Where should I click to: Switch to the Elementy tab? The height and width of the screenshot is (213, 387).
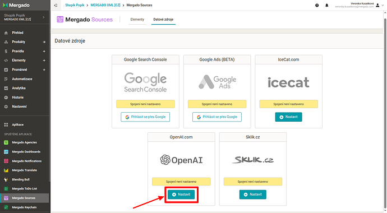tap(137, 20)
